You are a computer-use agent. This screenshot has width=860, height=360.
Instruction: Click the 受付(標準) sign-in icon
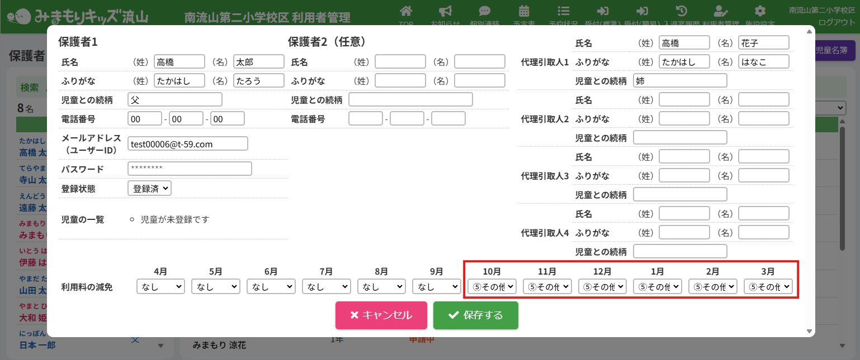pos(603,11)
